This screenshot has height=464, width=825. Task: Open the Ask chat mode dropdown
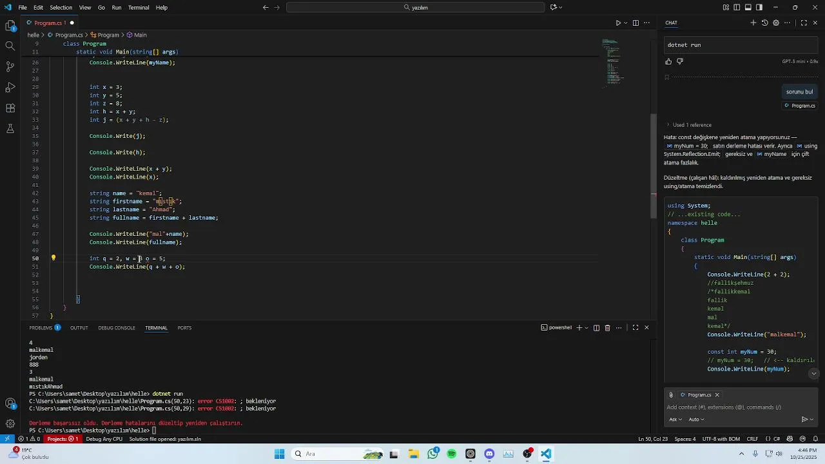pos(675,419)
